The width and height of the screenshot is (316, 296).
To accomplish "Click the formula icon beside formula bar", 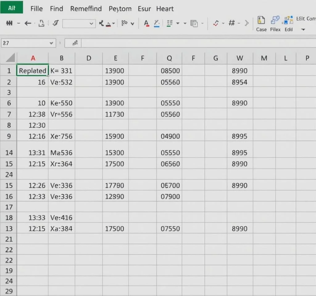I will click(74, 43).
